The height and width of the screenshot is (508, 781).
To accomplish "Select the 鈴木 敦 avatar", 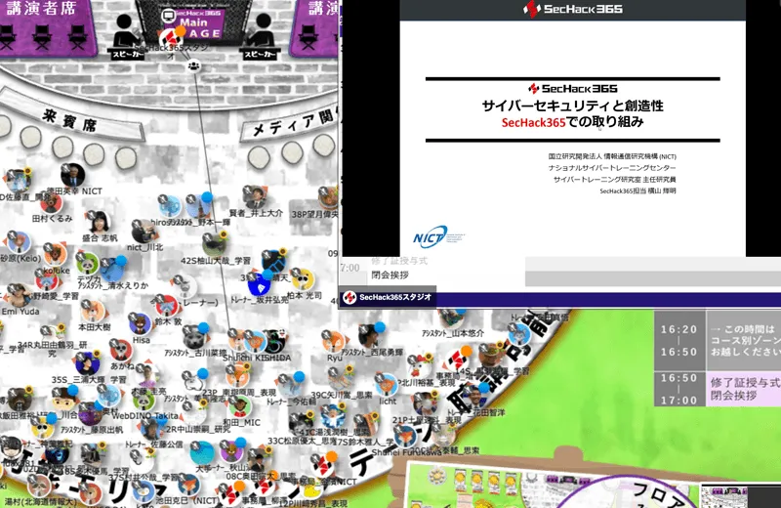I will click(x=166, y=306).
